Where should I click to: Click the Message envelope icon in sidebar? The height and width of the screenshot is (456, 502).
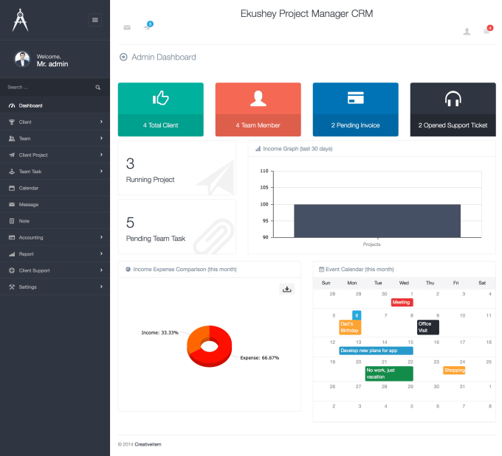12,205
